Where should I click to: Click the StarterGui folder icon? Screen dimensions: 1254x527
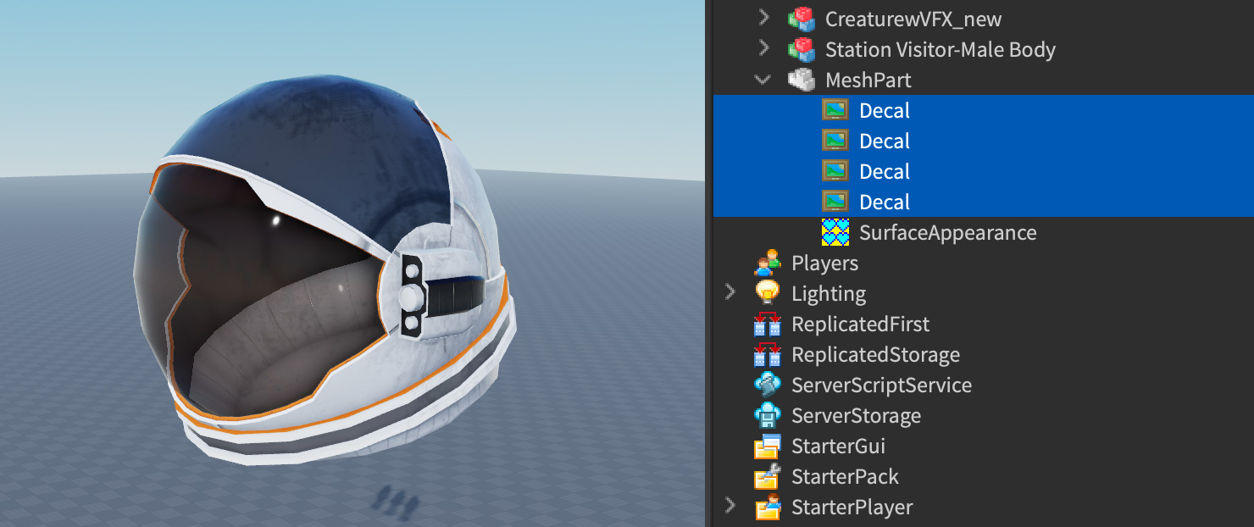(x=767, y=446)
